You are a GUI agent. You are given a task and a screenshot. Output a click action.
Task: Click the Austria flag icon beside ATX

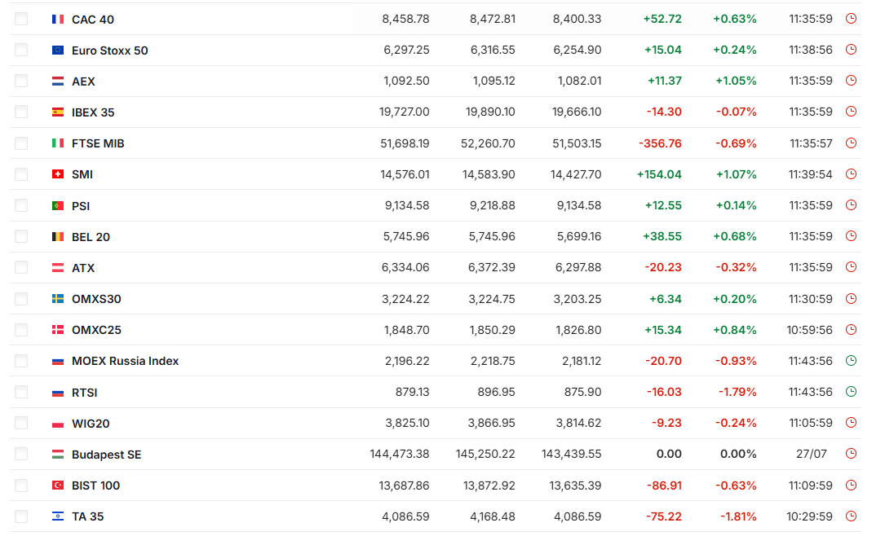point(58,268)
